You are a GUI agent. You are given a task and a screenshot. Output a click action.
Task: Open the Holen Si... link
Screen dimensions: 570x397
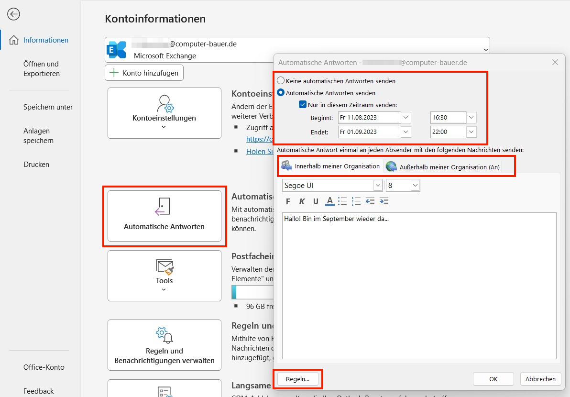tap(260, 152)
